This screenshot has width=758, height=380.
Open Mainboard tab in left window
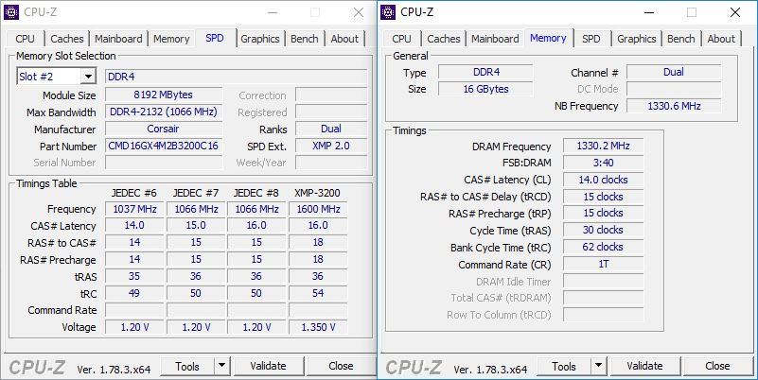(118, 39)
